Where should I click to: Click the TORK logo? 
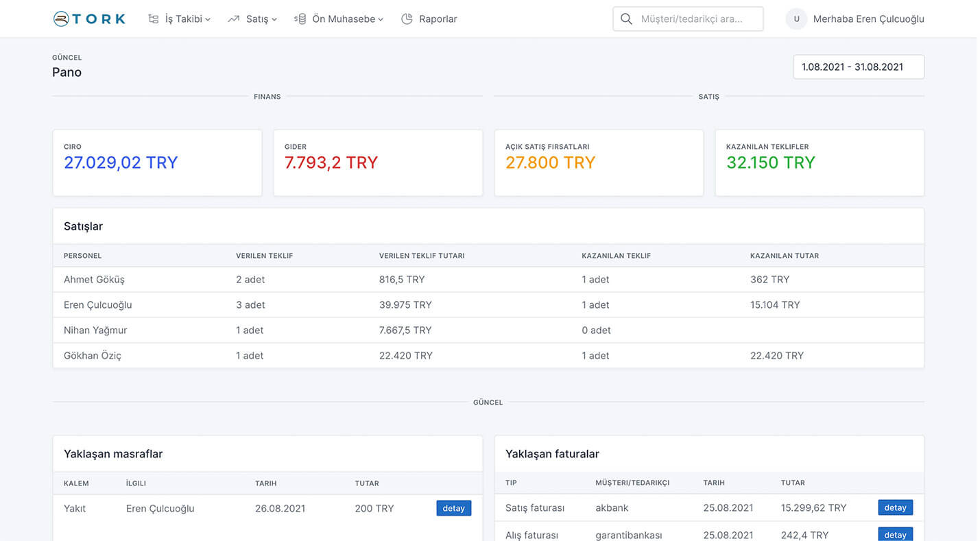pos(89,19)
